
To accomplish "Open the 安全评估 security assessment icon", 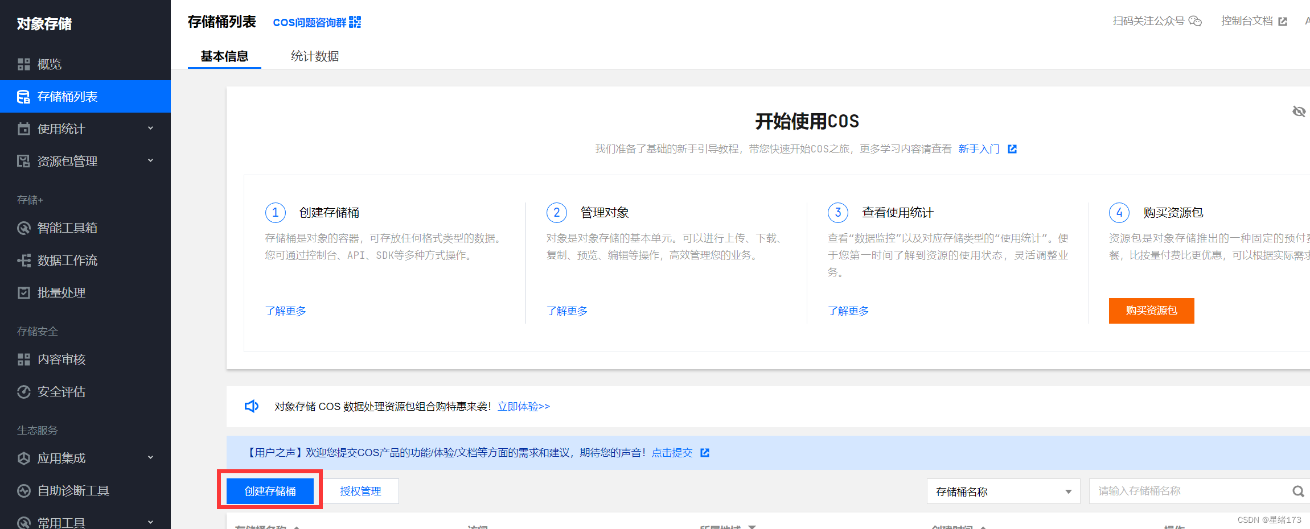I will click(x=23, y=391).
